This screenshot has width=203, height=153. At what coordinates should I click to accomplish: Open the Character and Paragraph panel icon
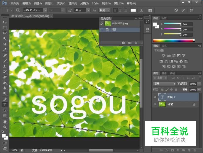150,10
